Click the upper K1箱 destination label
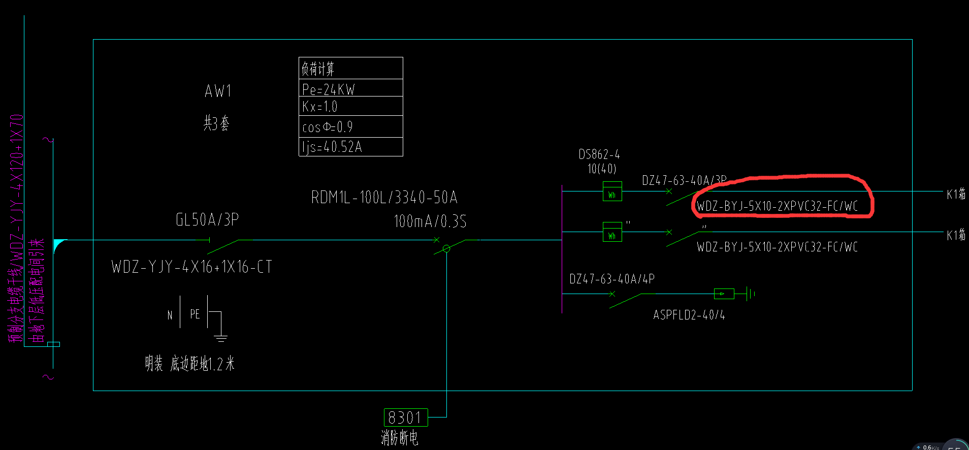The height and width of the screenshot is (450, 969). pyautogui.click(x=956, y=194)
